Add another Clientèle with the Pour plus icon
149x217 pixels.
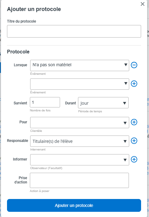(x=134, y=122)
